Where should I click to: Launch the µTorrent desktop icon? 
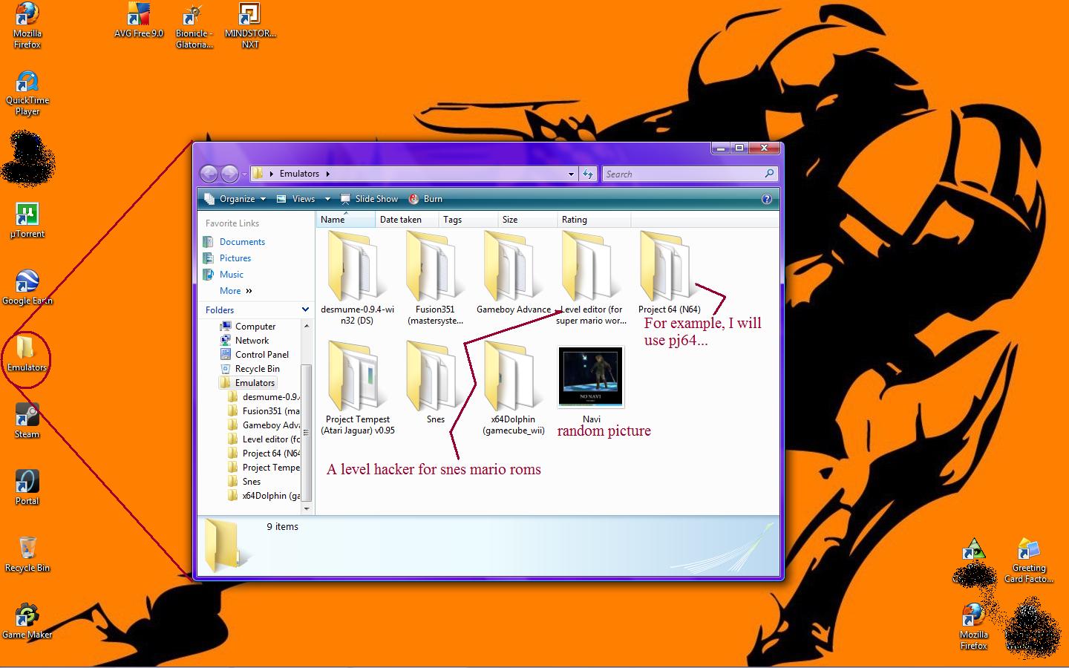(27, 220)
